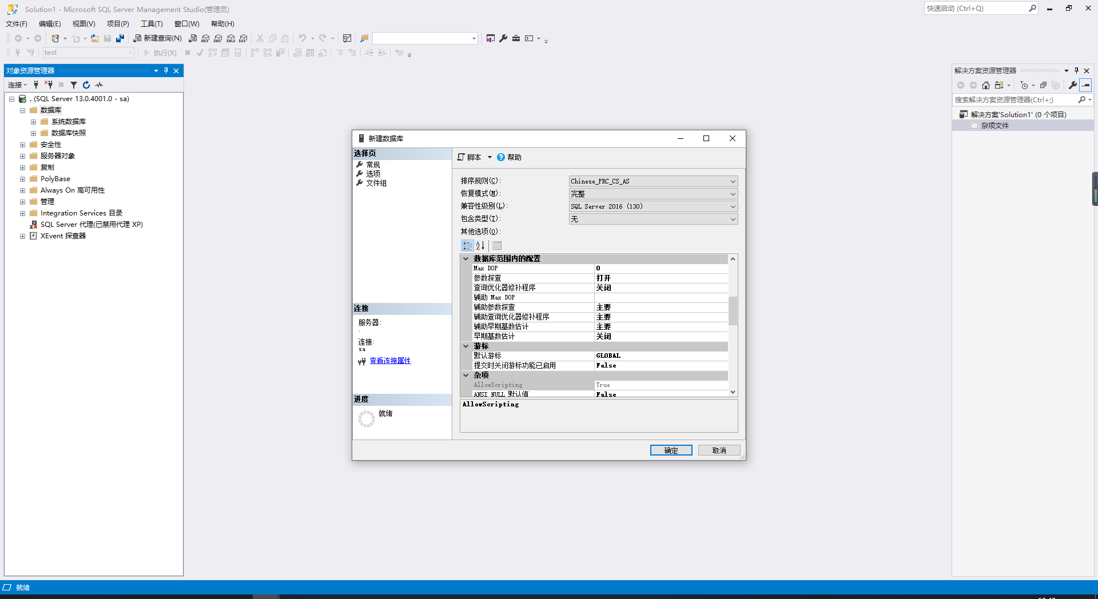Image resolution: width=1098 pixels, height=599 pixels.
Task: Click the help icon in New Database dialog
Action: click(x=501, y=157)
